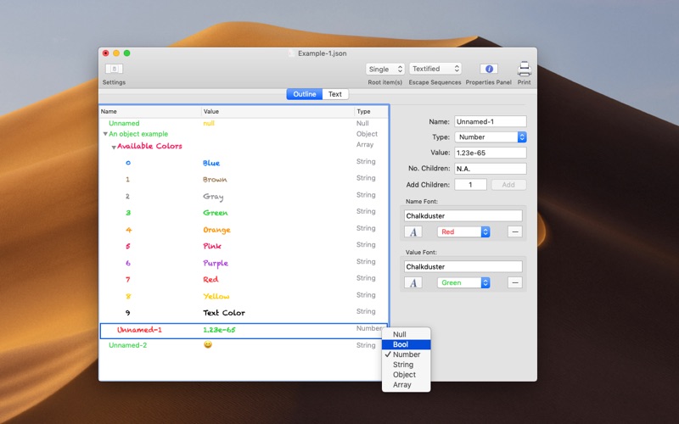Click array index 9 name cell
679x424 pixels.
pyautogui.click(x=128, y=313)
